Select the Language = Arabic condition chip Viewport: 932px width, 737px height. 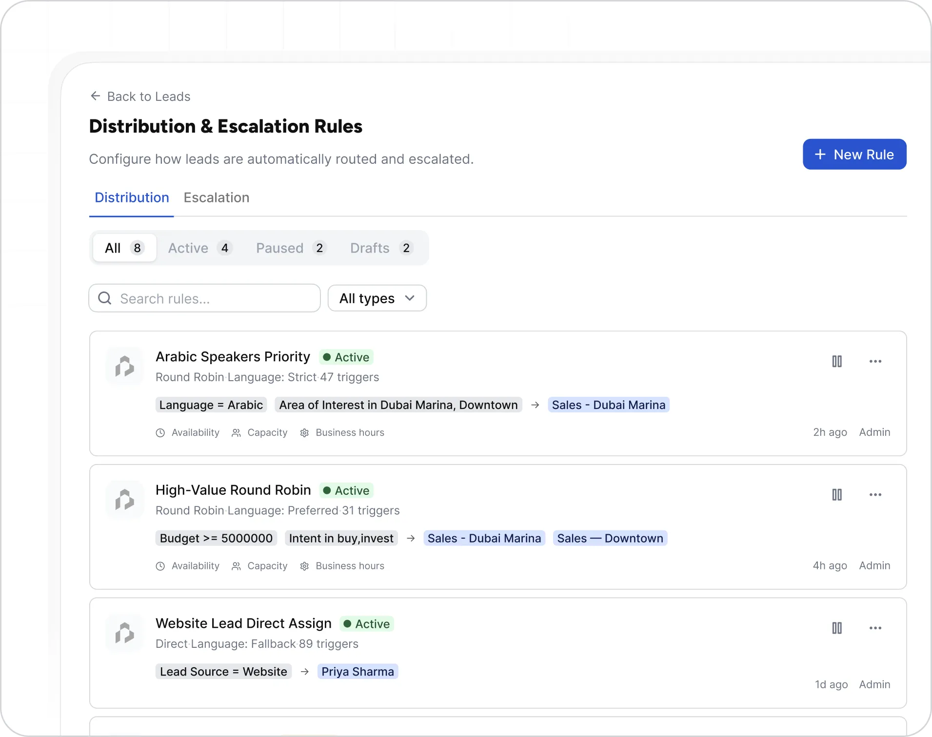211,405
